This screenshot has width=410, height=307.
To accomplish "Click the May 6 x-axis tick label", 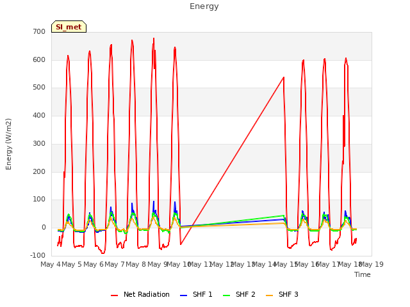I will pos(94,264).
